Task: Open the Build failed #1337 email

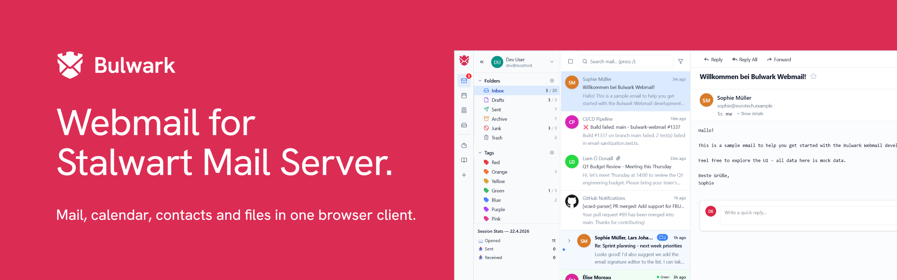Action: click(625, 131)
